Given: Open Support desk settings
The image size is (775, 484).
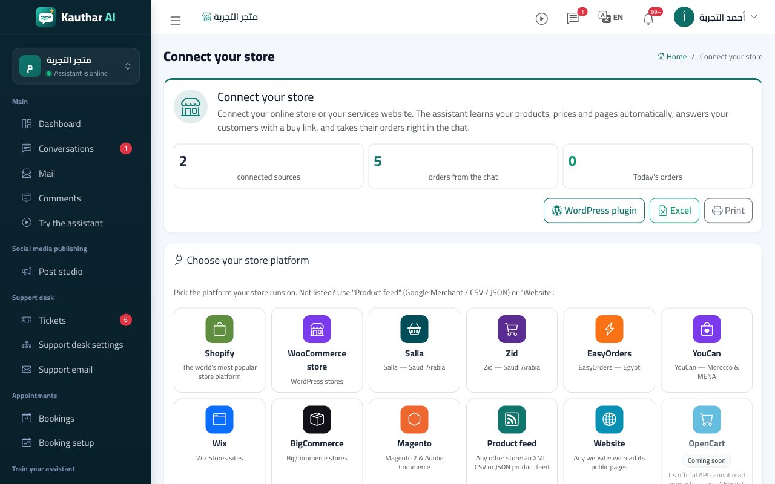Looking at the screenshot, I should (x=76, y=345).
